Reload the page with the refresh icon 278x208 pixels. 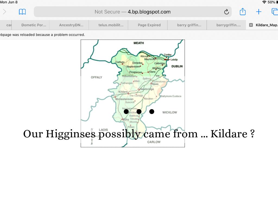point(226,12)
